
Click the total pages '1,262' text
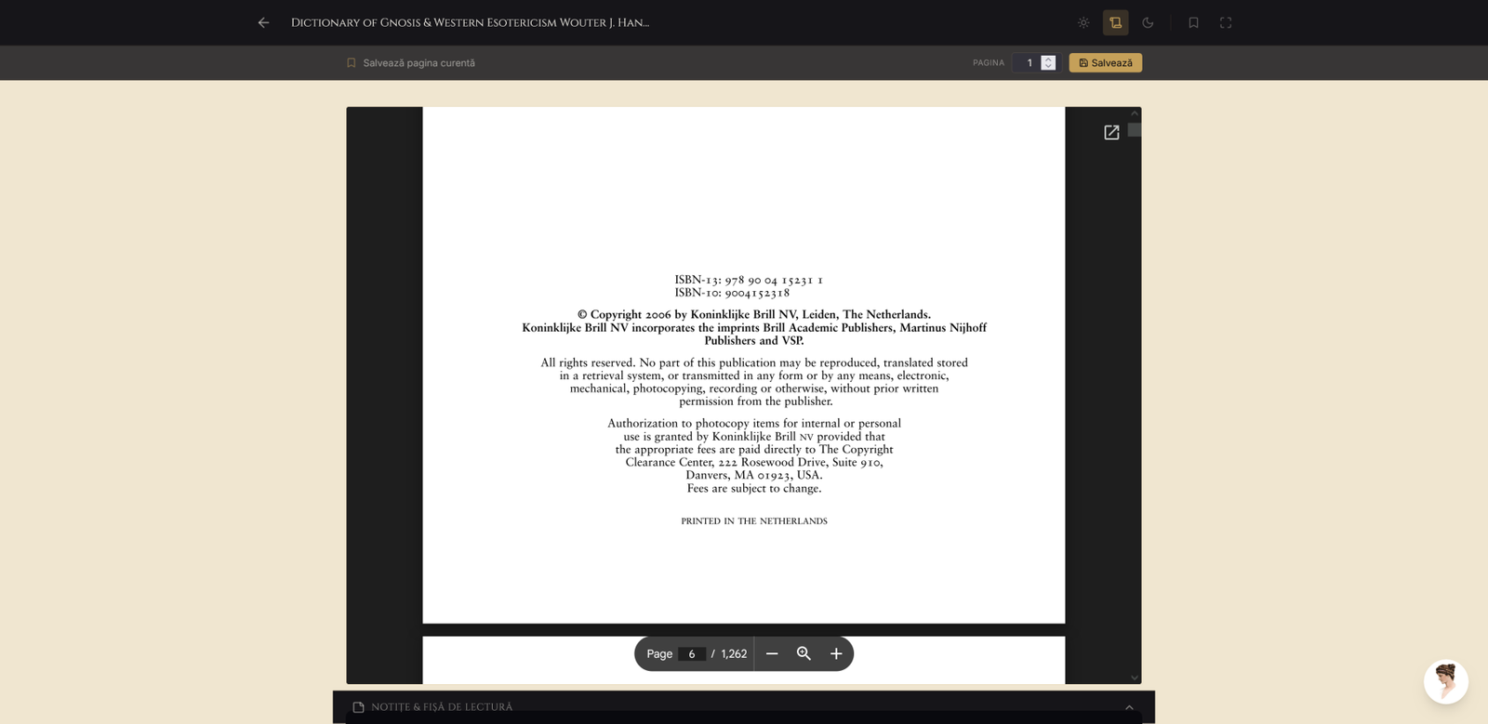pyautogui.click(x=734, y=653)
